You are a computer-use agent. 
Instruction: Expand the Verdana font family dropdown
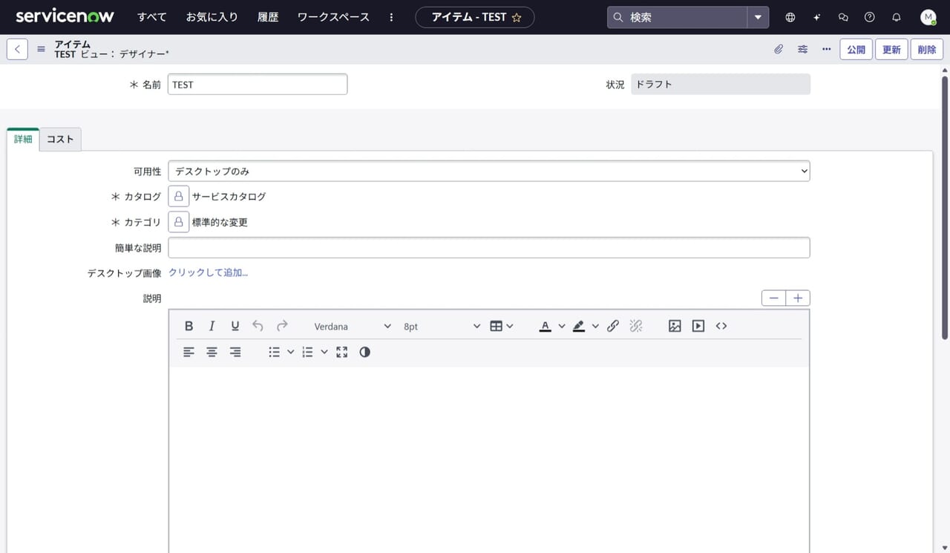pyautogui.click(x=352, y=327)
